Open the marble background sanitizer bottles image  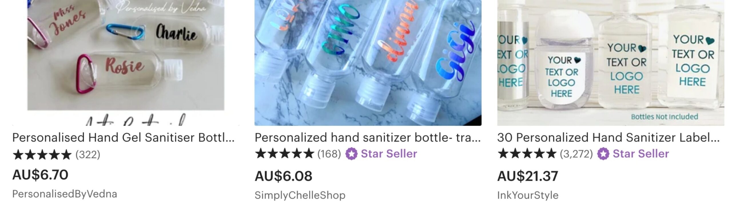368,63
